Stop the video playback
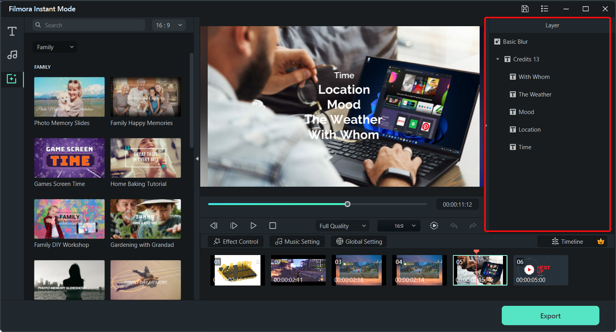616x332 pixels. coord(273,225)
